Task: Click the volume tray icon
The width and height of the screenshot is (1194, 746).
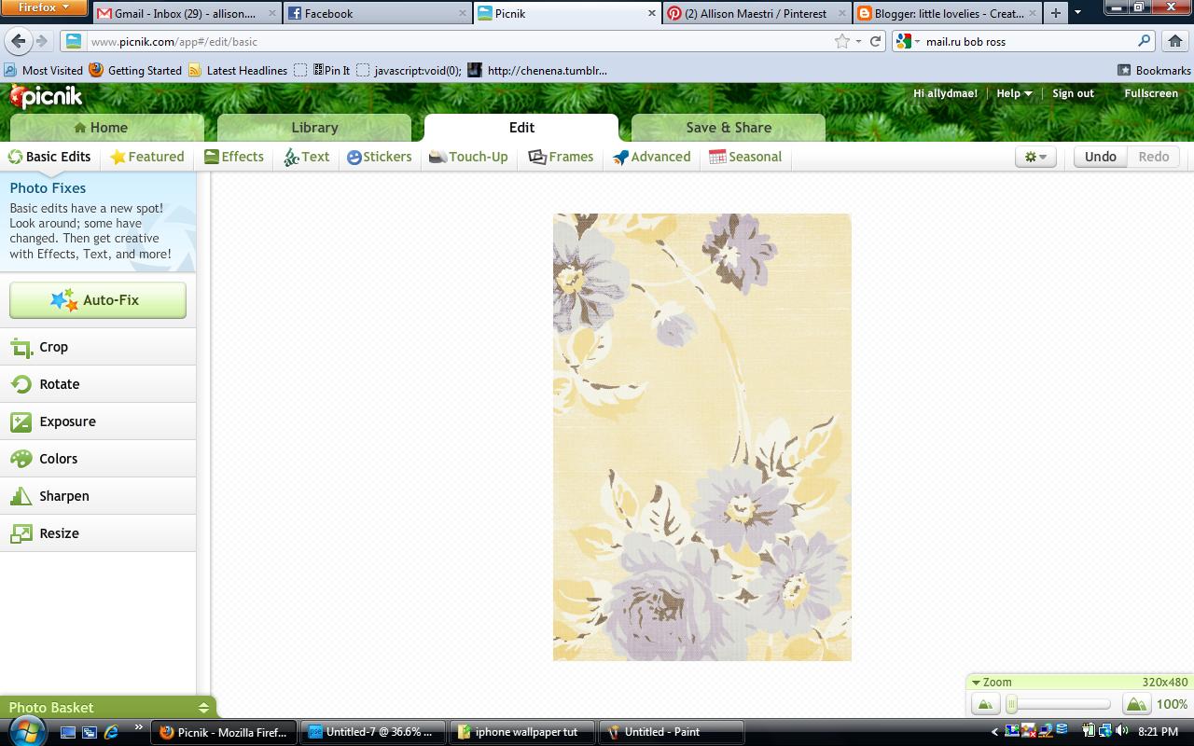Action: click(x=1122, y=731)
